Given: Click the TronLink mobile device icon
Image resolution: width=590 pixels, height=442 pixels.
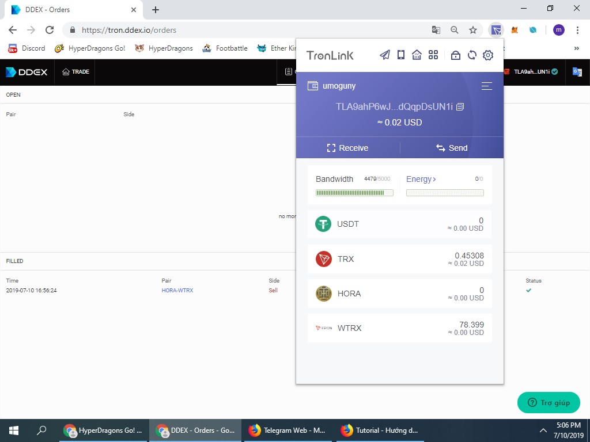Looking at the screenshot, I should click(401, 55).
